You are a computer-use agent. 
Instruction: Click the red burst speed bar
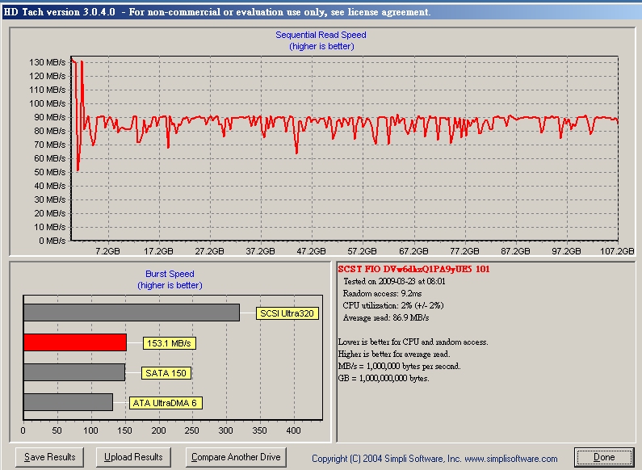tap(75, 342)
